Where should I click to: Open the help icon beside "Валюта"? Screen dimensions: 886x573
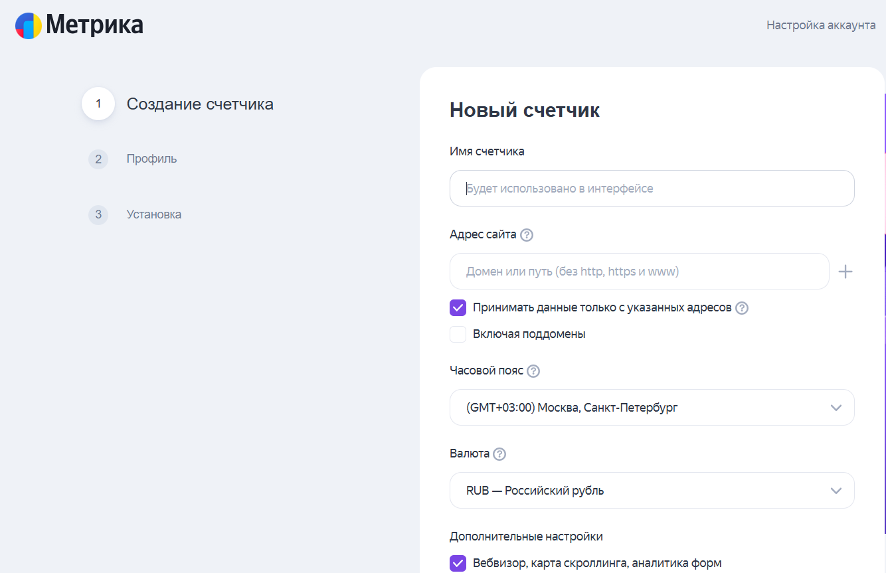click(x=500, y=454)
